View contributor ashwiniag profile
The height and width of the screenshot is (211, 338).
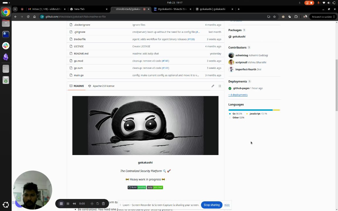click(242, 55)
